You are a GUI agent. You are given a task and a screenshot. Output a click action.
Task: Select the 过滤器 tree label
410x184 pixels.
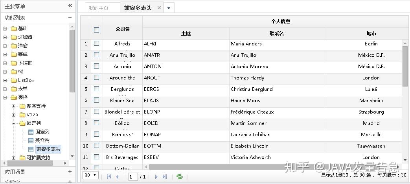tap(25, 37)
